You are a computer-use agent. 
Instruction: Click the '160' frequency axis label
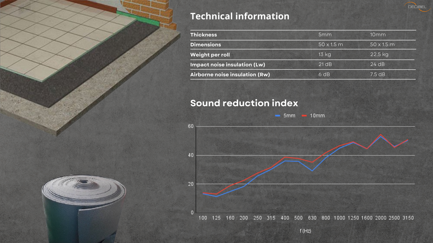tap(230, 218)
